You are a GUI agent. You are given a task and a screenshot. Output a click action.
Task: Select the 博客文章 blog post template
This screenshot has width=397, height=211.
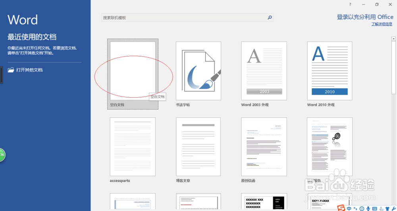point(198,147)
